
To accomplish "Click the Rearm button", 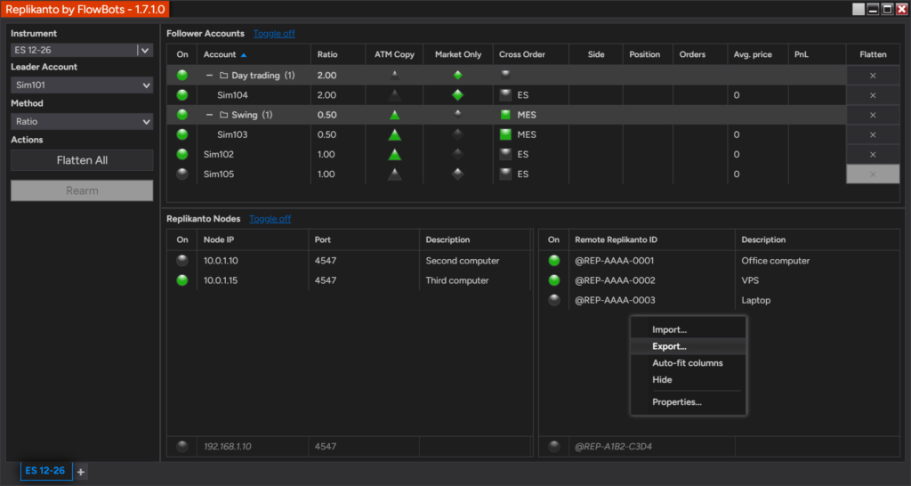I will pyautogui.click(x=82, y=190).
